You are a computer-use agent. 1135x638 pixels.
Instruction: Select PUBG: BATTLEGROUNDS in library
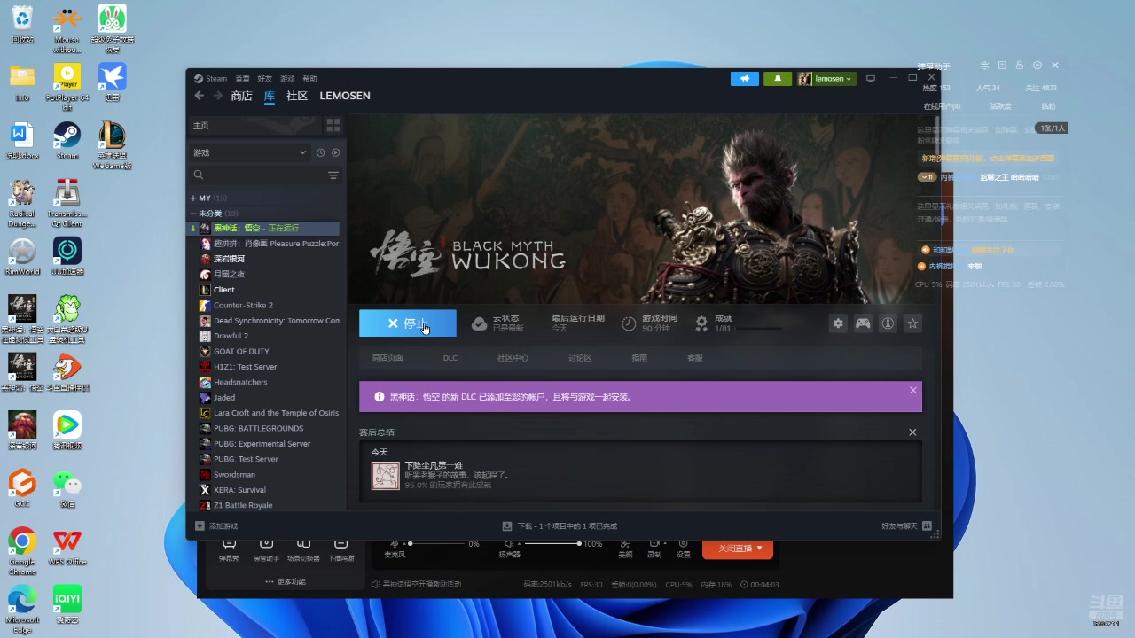point(258,428)
